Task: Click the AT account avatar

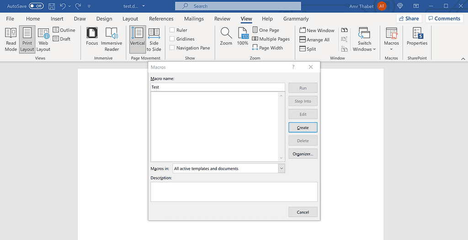Action: (x=382, y=6)
